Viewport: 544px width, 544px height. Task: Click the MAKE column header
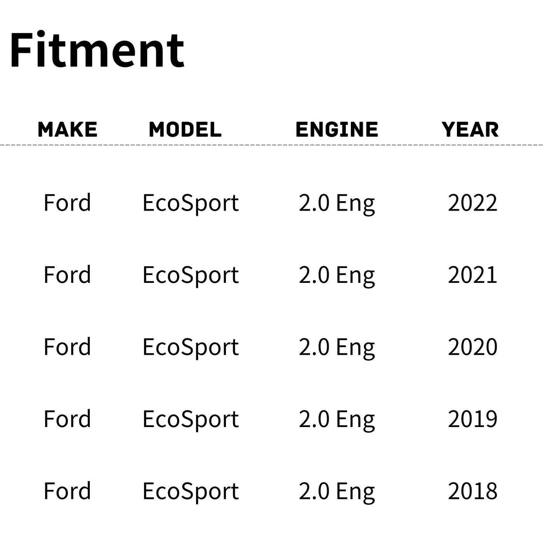[x=68, y=129]
